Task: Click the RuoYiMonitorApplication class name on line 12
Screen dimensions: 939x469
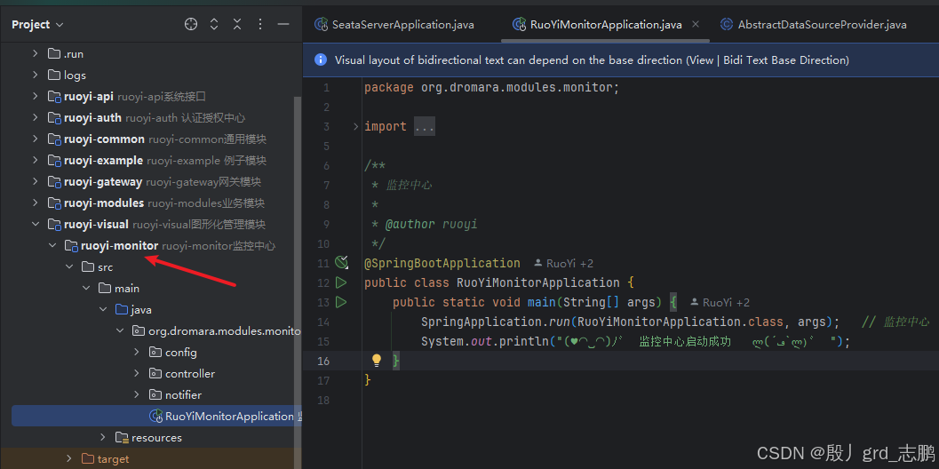Action: (x=537, y=282)
